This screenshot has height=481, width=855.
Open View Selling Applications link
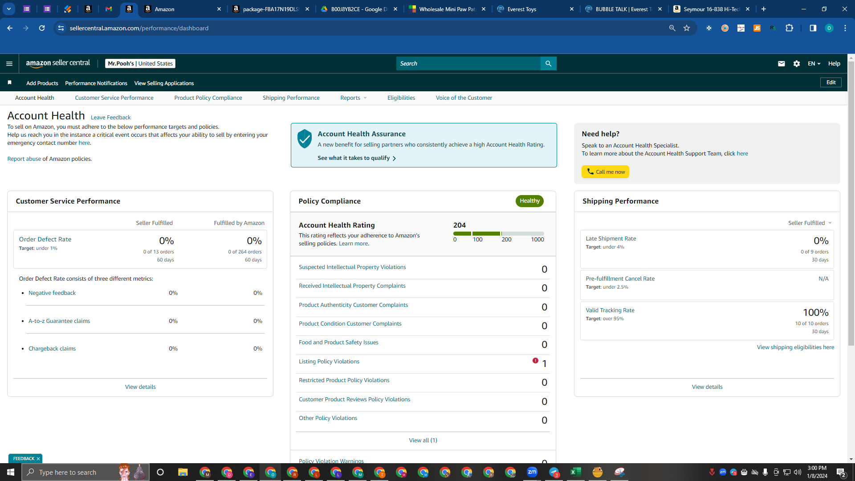(164, 83)
